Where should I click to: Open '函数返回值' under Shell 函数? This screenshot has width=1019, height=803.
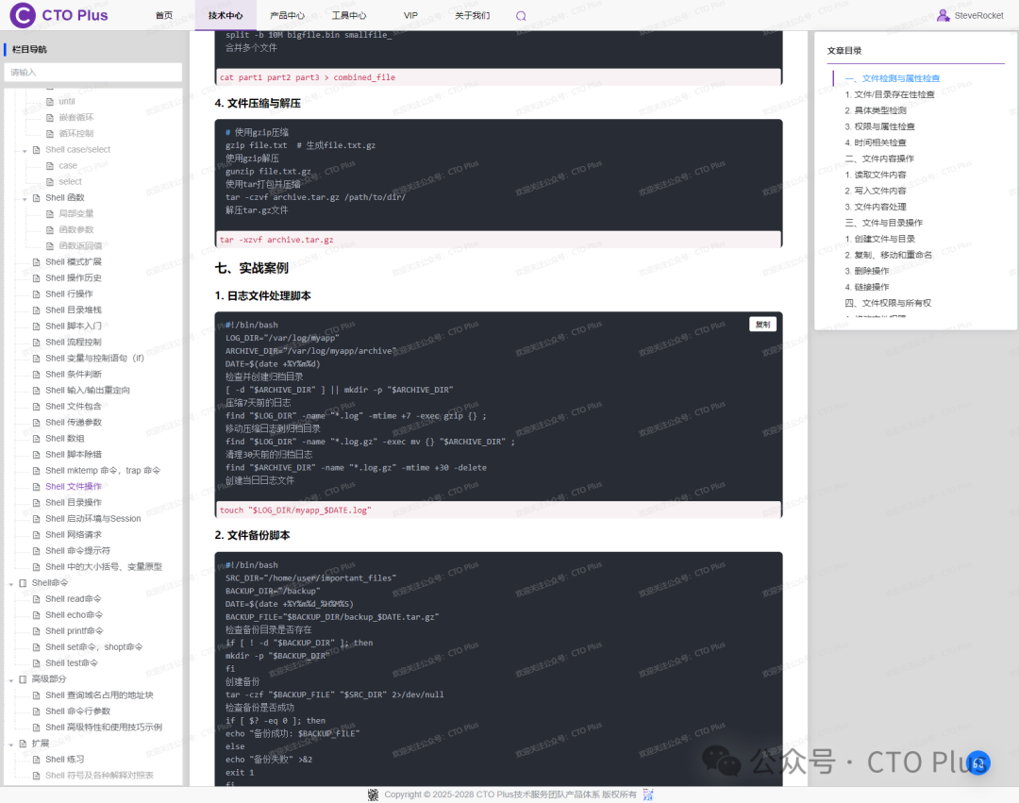coord(80,245)
